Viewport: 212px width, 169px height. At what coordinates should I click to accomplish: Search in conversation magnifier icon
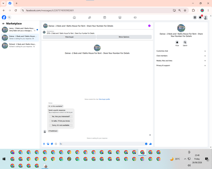[185, 42]
